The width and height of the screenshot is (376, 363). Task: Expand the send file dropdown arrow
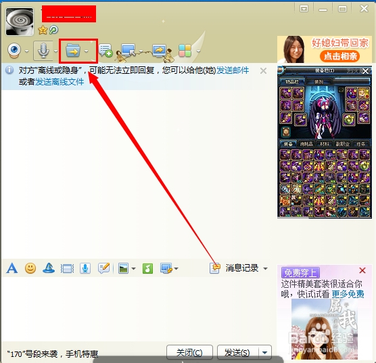click(86, 51)
